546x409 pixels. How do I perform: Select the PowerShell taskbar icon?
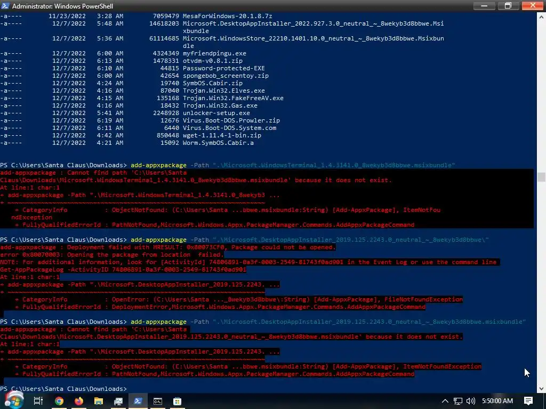pyautogui.click(x=138, y=401)
